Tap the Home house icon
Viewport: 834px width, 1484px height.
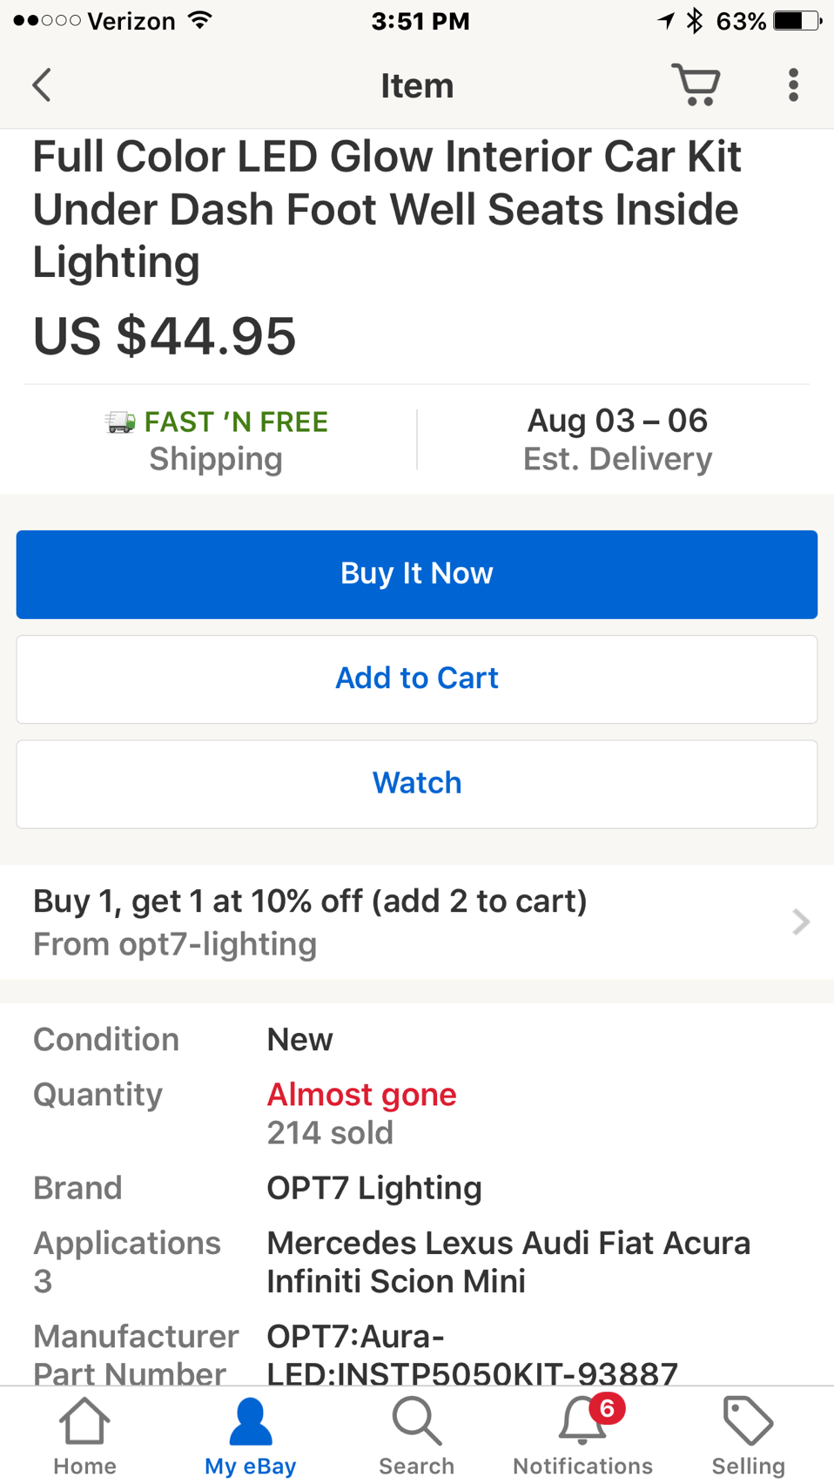pyautogui.click(x=84, y=1423)
